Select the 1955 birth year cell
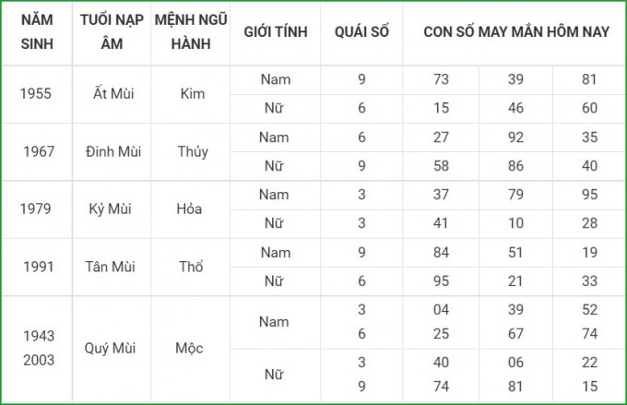This screenshot has width=627, height=405. point(36,94)
